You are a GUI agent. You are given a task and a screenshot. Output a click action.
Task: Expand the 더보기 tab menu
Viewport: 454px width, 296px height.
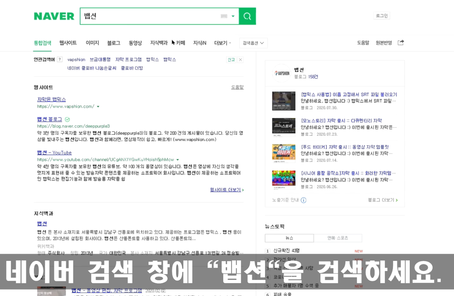(x=223, y=43)
